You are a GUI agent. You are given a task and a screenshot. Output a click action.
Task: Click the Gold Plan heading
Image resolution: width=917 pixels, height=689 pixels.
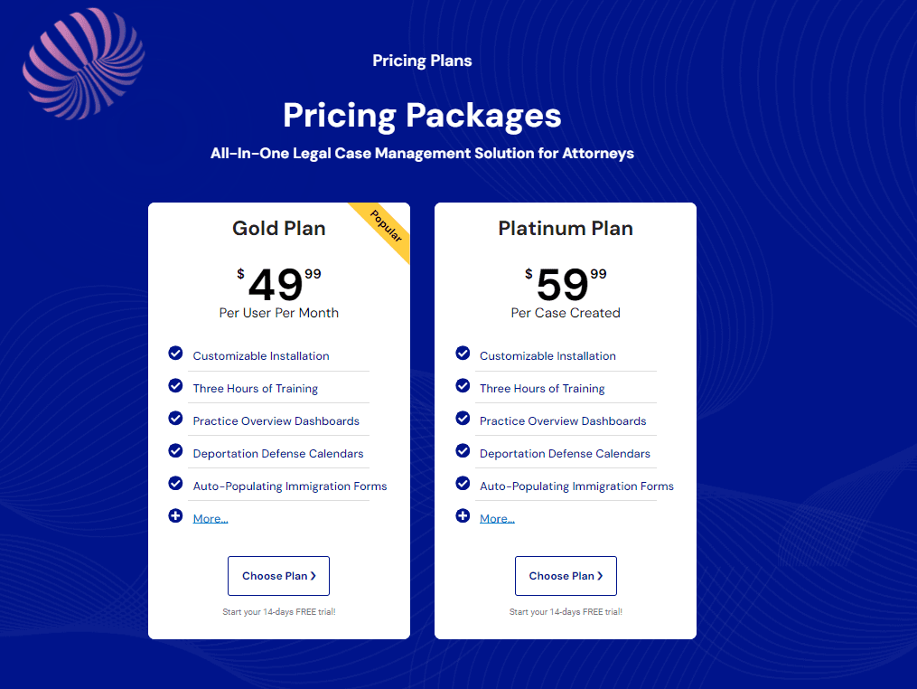[279, 229]
